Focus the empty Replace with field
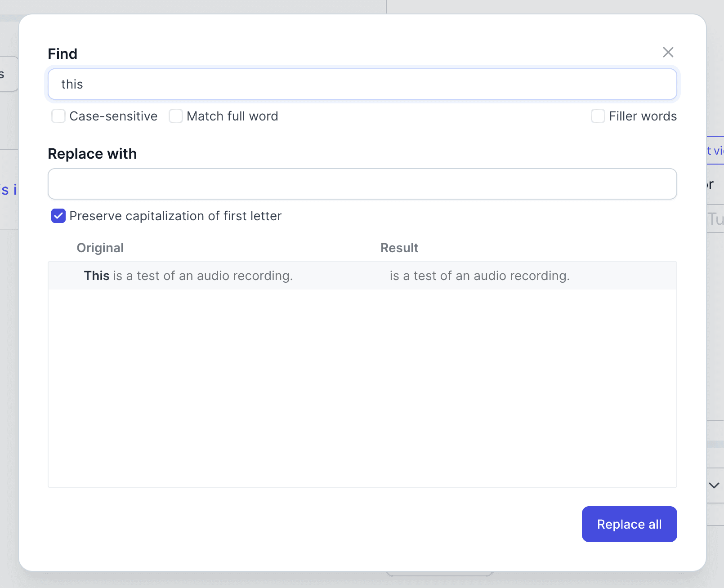Image resolution: width=724 pixels, height=588 pixels. [x=362, y=184]
